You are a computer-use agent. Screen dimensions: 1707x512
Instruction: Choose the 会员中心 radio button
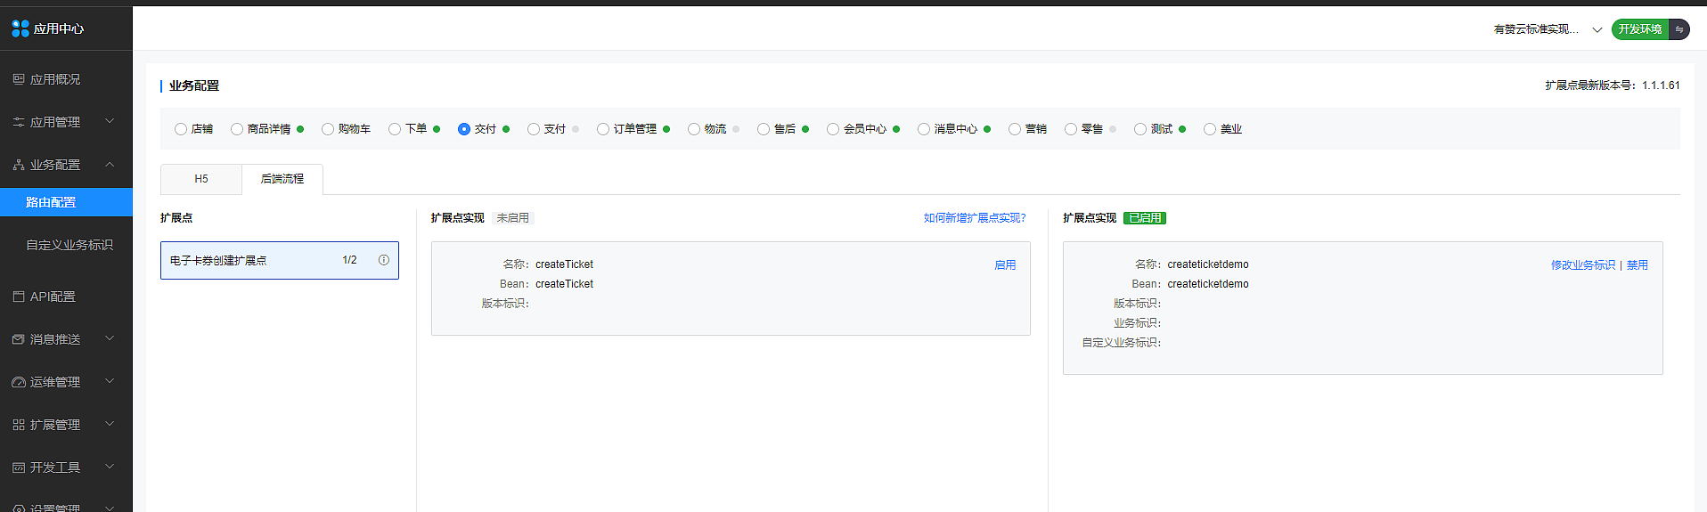tap(833, 129)
